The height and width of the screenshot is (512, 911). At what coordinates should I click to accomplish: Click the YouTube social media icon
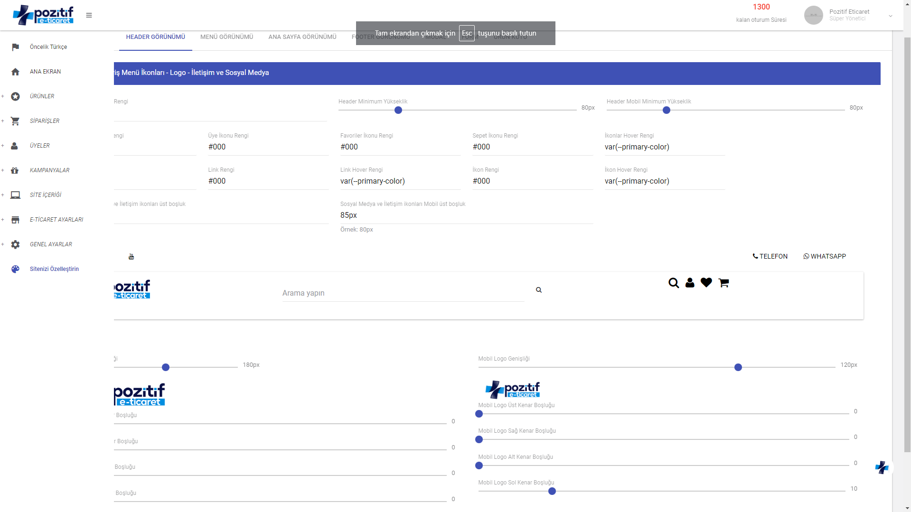[131, 257]
